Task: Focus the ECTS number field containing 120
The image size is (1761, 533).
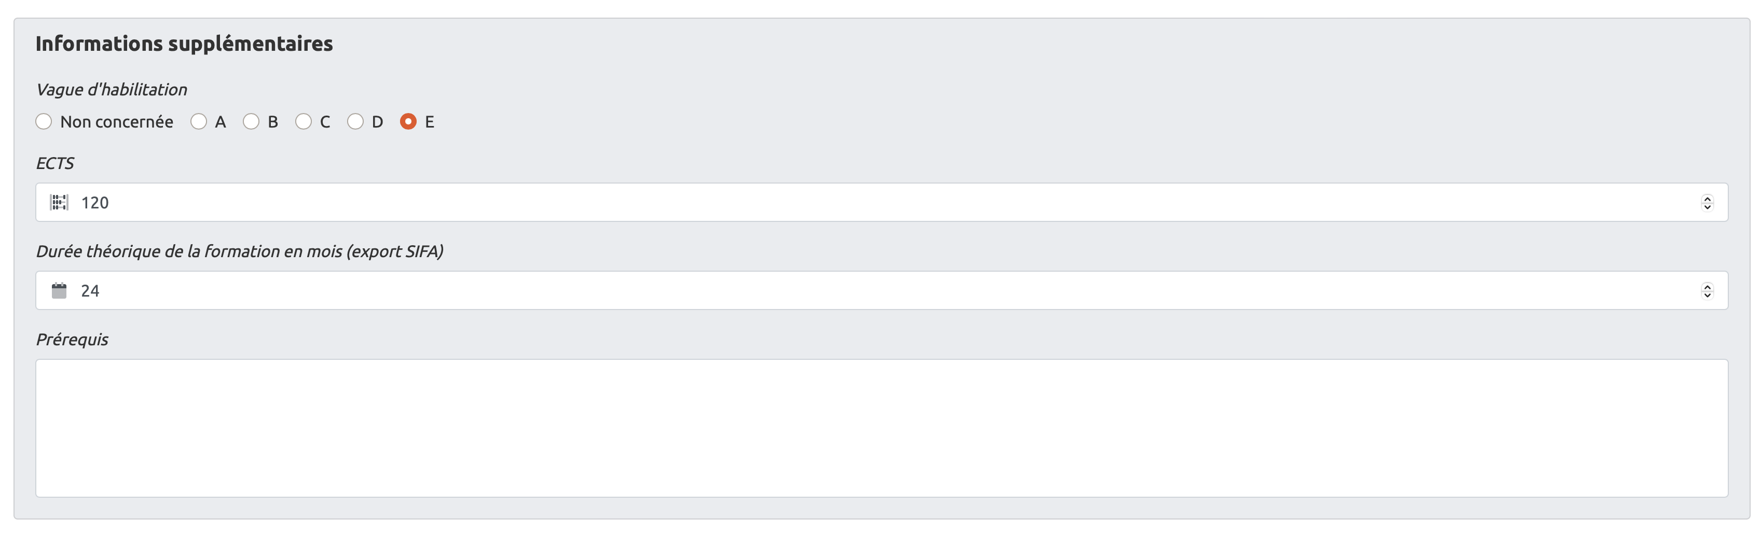Action: pos(820,202)
